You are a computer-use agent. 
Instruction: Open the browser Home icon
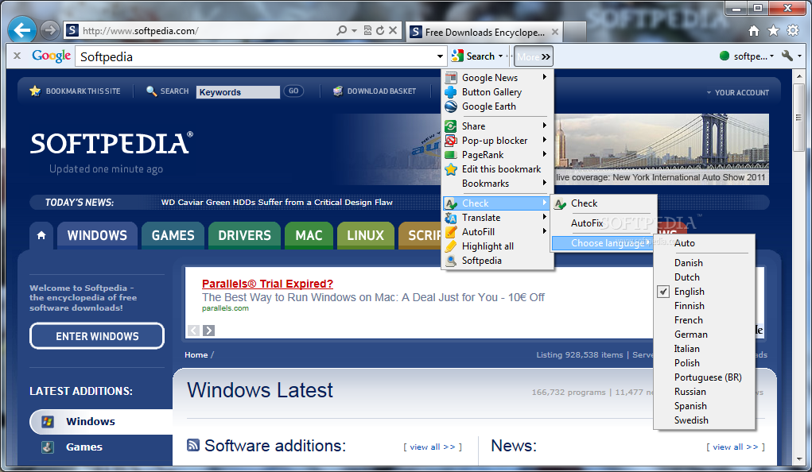tap(754, 31)
